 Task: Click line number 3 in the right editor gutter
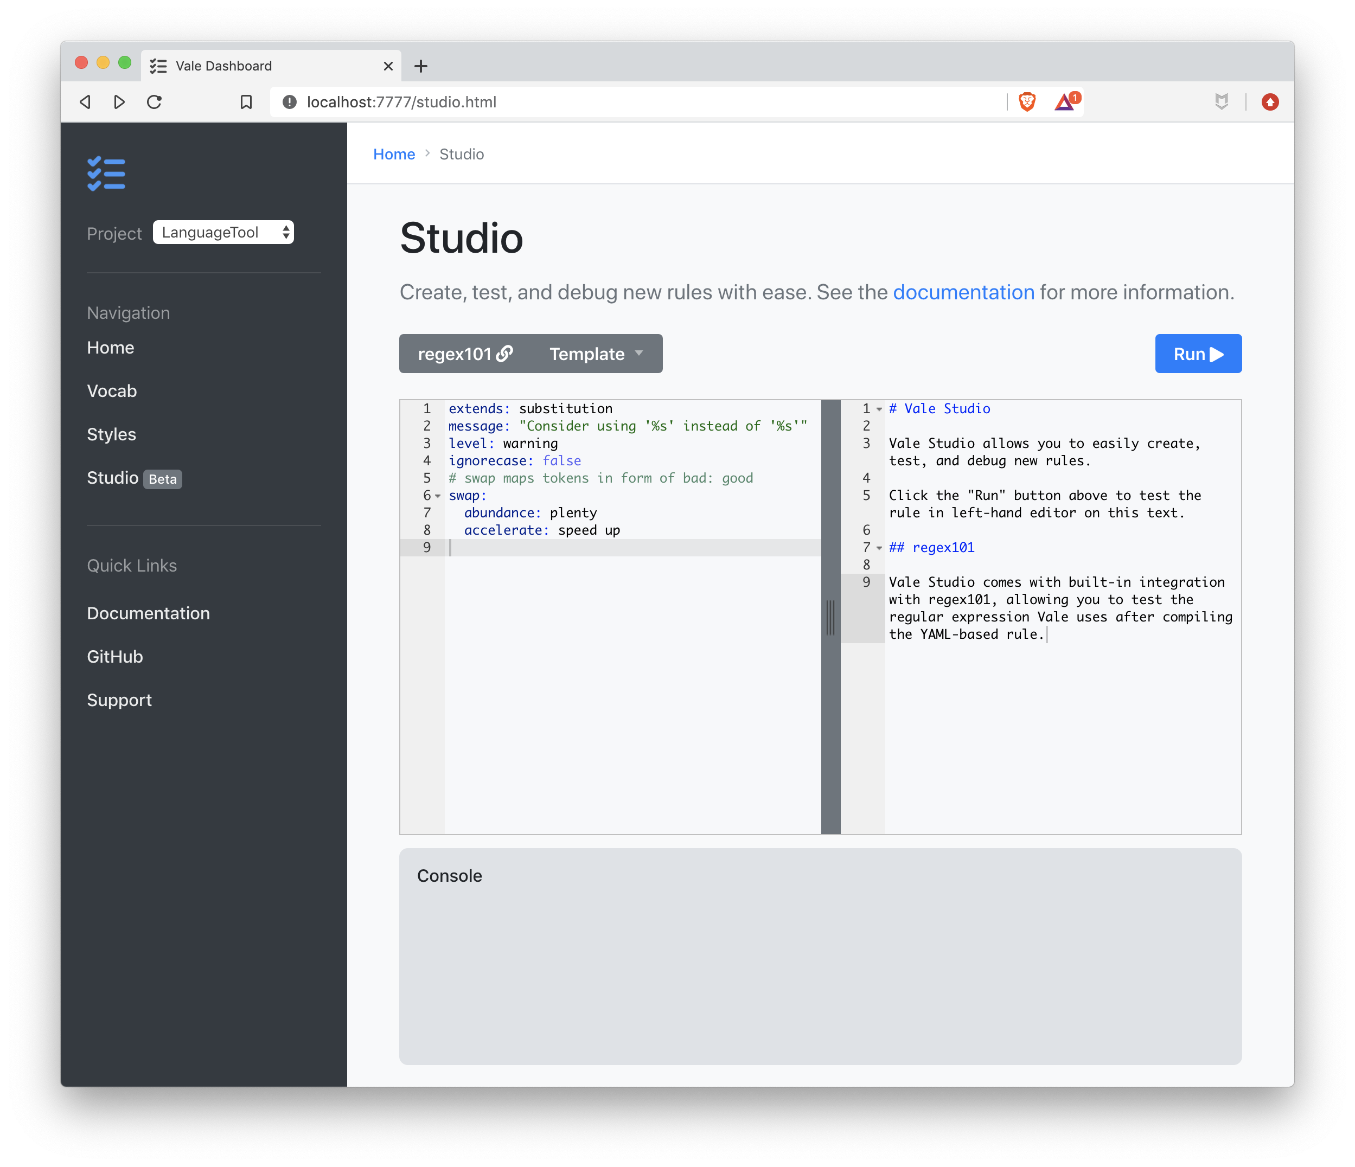866,443
